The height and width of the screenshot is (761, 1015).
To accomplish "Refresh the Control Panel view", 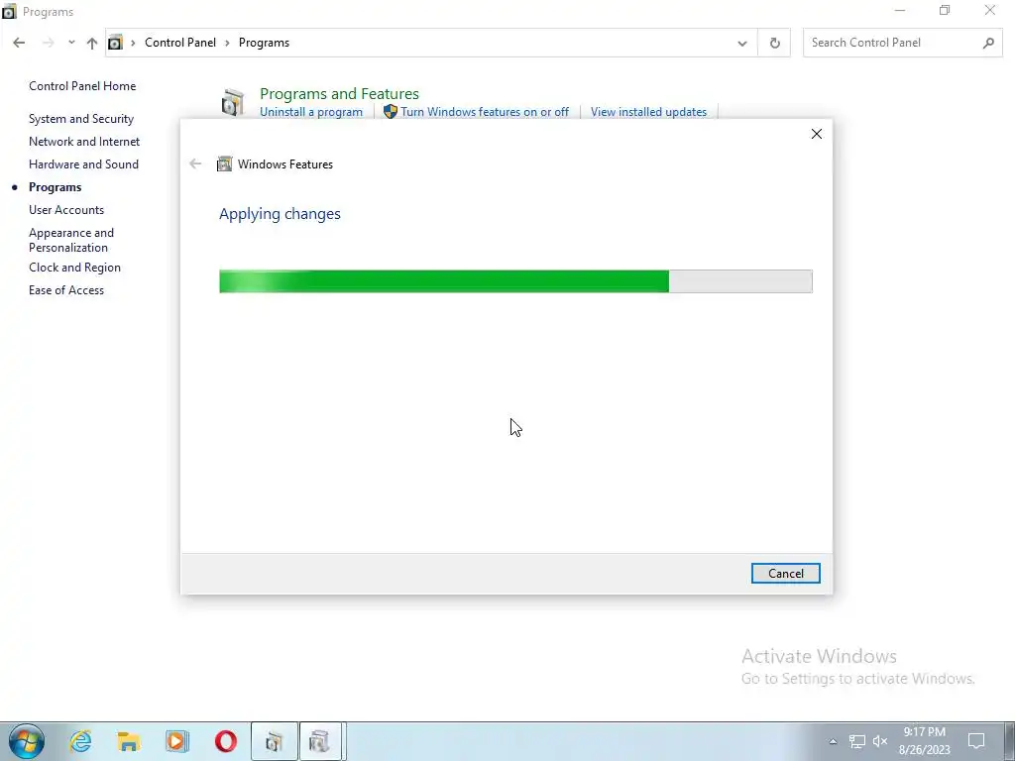I will [x=774, y=44].
